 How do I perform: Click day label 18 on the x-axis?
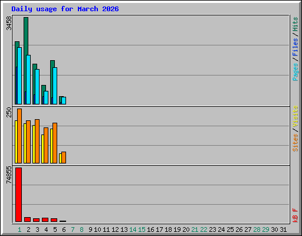pos(168,230)
